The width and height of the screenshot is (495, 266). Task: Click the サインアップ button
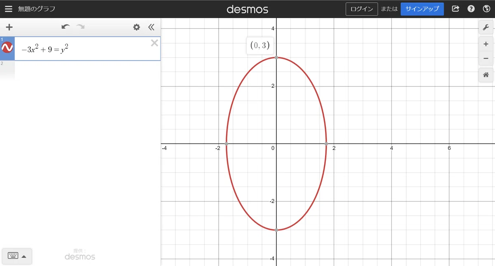(x=422, y=9)
